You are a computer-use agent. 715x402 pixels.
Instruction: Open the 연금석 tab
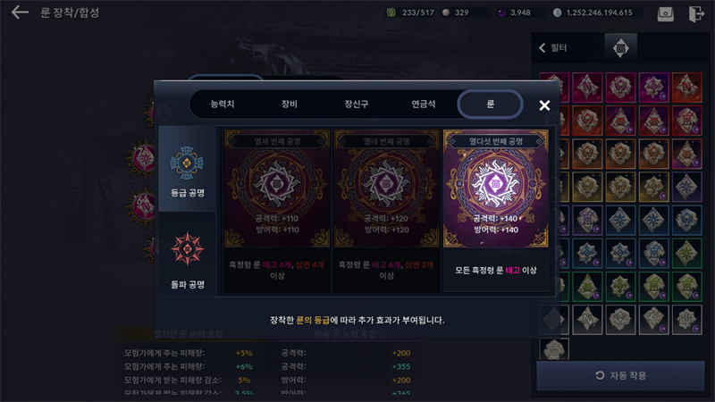click(x=423, y=104)
